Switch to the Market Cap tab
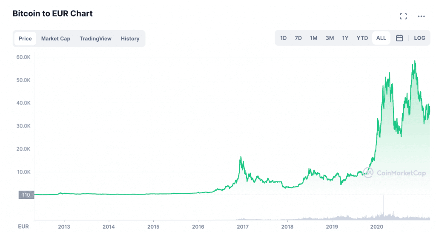The height and width of the screenshot is (232, 436). 56,39
